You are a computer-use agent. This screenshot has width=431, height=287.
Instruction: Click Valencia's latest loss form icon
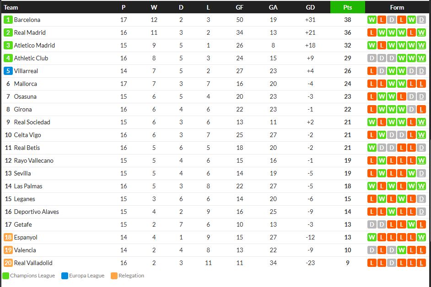pos(421,250)
